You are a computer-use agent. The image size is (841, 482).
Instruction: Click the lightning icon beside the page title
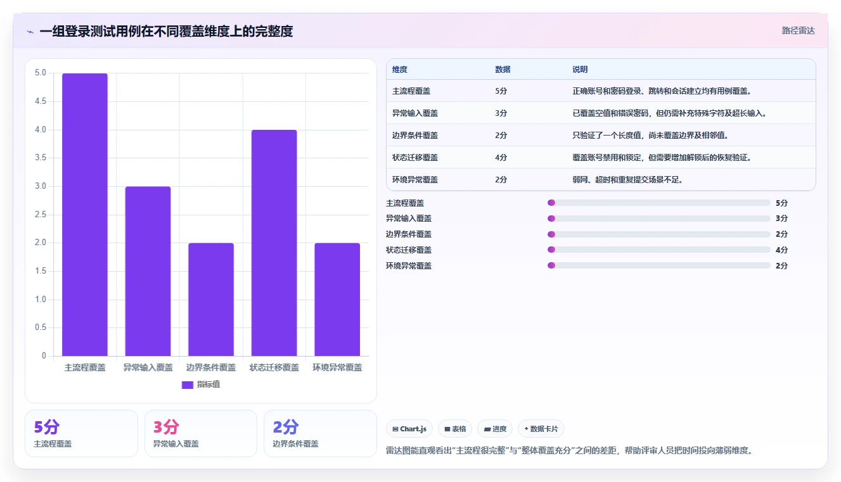pos(30,31)
